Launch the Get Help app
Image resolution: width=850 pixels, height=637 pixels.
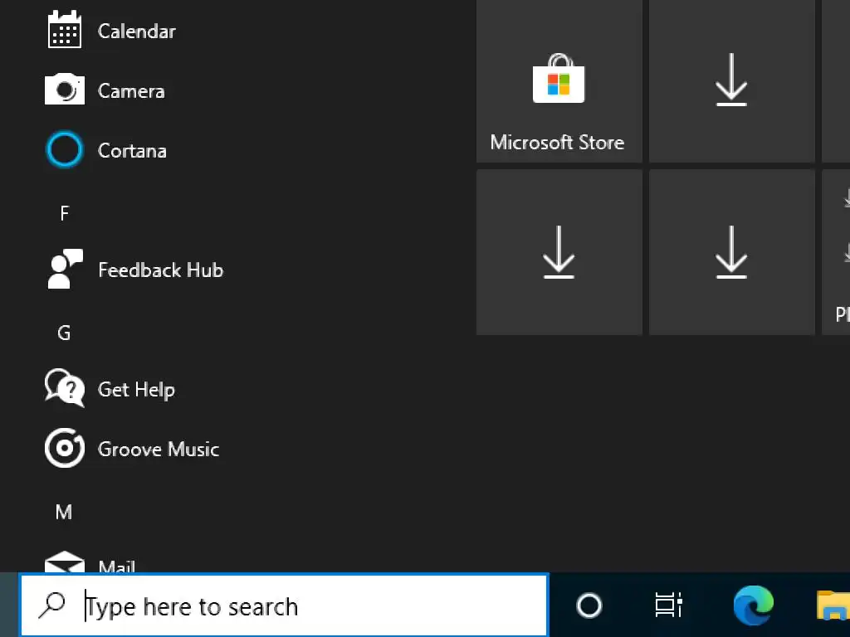(135, 390)
